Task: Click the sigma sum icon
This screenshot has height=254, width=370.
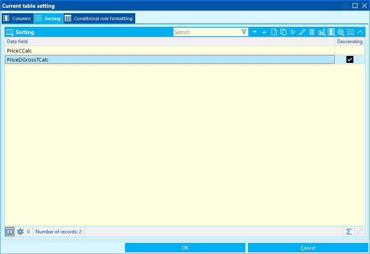Action: coord(349,231)
